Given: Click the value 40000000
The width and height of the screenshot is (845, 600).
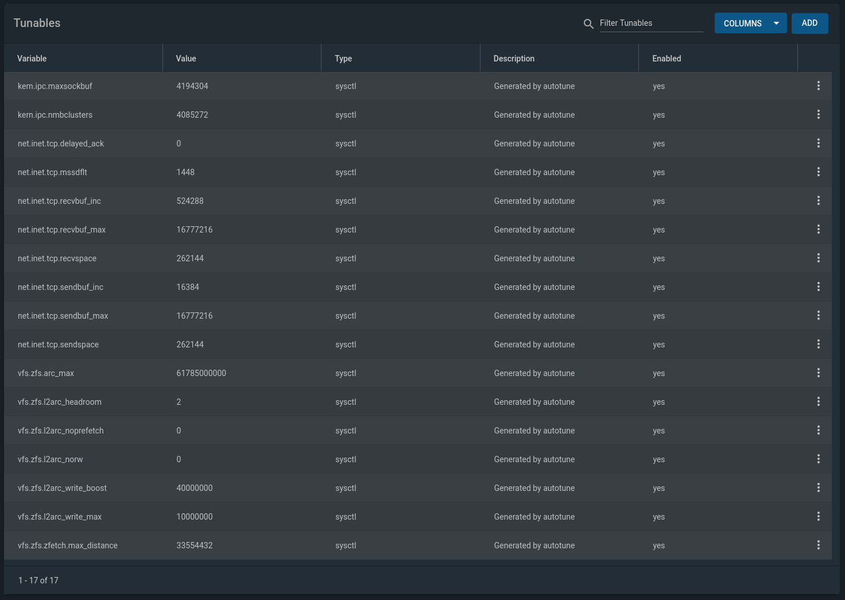Looking at the screenshot, I should 195,488.
